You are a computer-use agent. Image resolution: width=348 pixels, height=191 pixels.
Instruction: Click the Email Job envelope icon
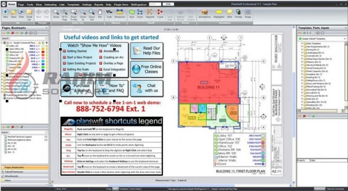pyautogui.click(x=29, y=12)
